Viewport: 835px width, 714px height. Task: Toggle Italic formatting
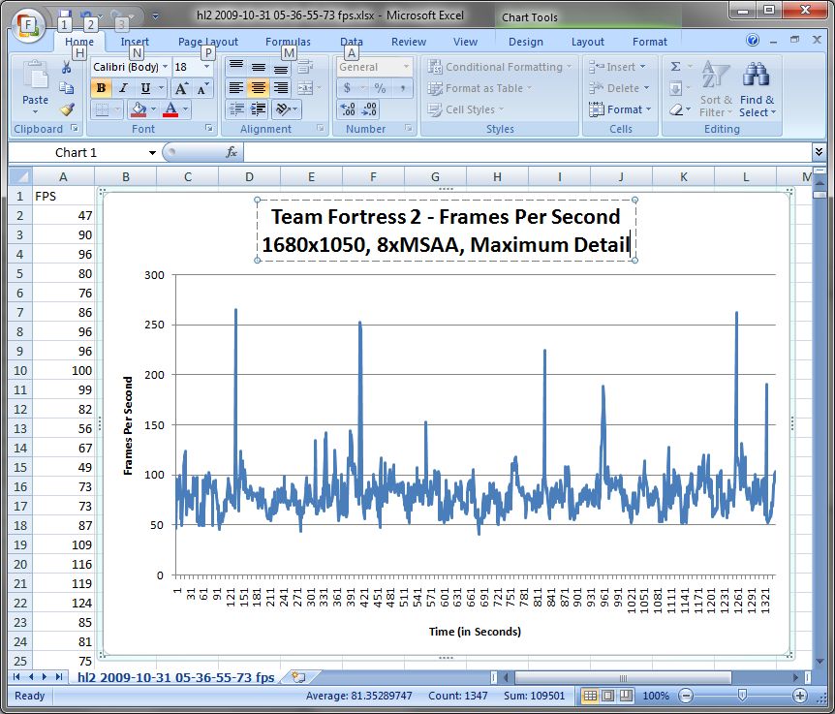click(x=123, y=88)
